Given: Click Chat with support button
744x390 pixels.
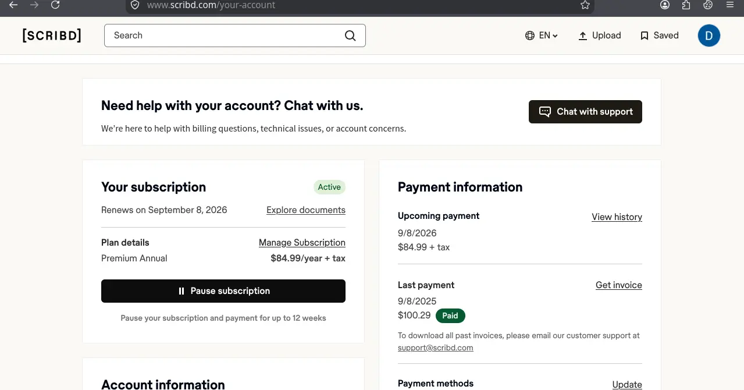Looking at the screenshot, I should point(585,112).
